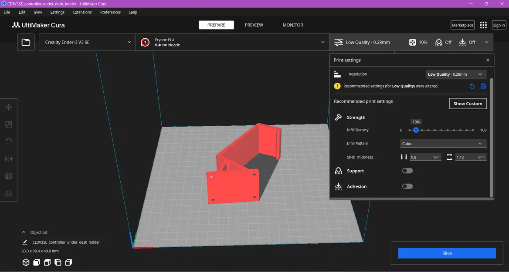Open the Creality Ender-3 V3 SE printer dropdown
The width and height of the screenshot is (509, 272).
click(87, 42)
